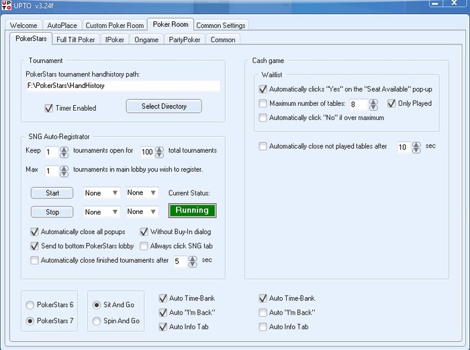470x350 pixels.
Task: Open the Ongame sub-tab
Action: [146, 40]
